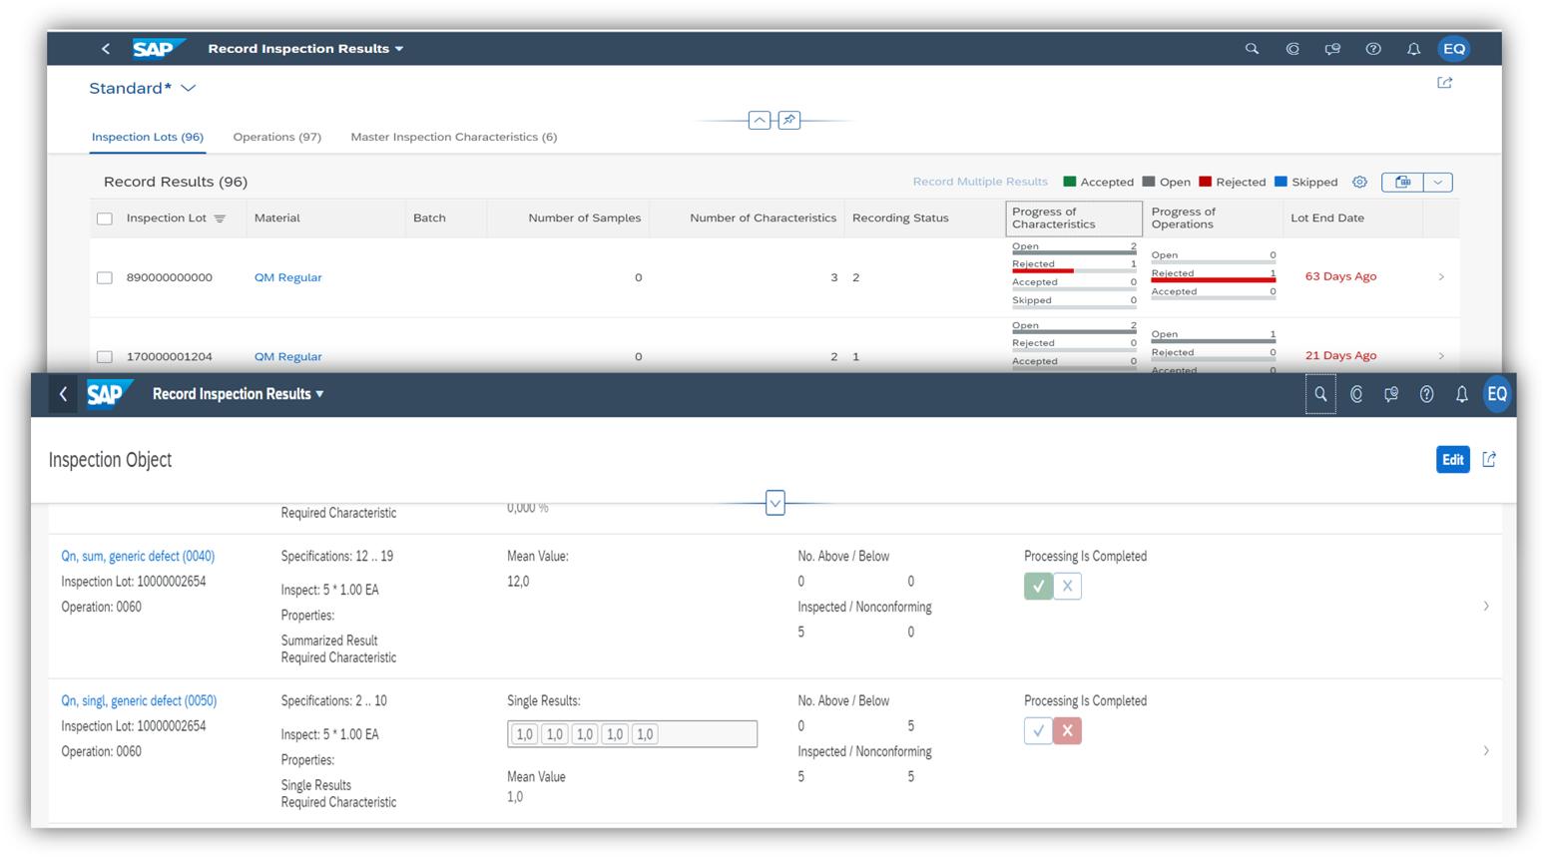Open the CoPilot icon in Inspection Object header
1542x858 pixels.
click(x=1356, y=394)
